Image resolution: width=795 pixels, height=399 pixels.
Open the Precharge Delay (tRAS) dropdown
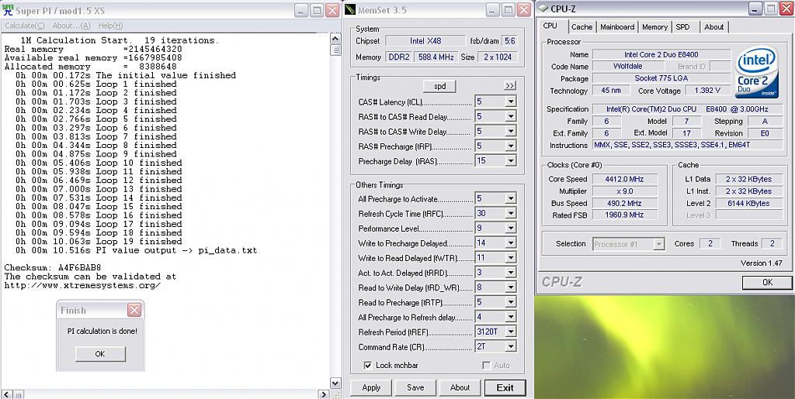511,161
